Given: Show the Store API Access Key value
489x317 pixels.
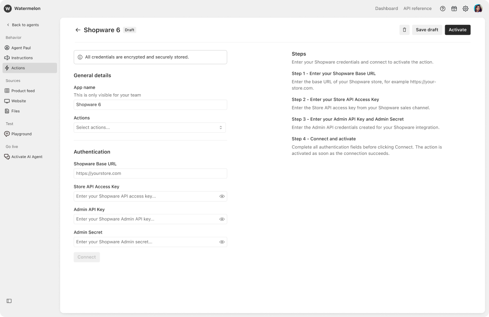Looking at the screenshot, I should (222, 196).
